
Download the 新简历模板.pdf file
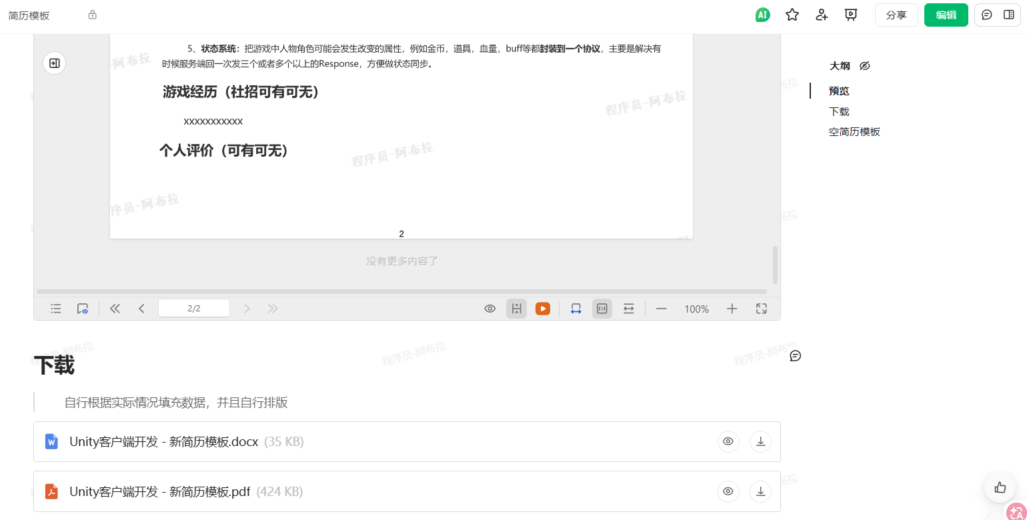click(760, 492)
